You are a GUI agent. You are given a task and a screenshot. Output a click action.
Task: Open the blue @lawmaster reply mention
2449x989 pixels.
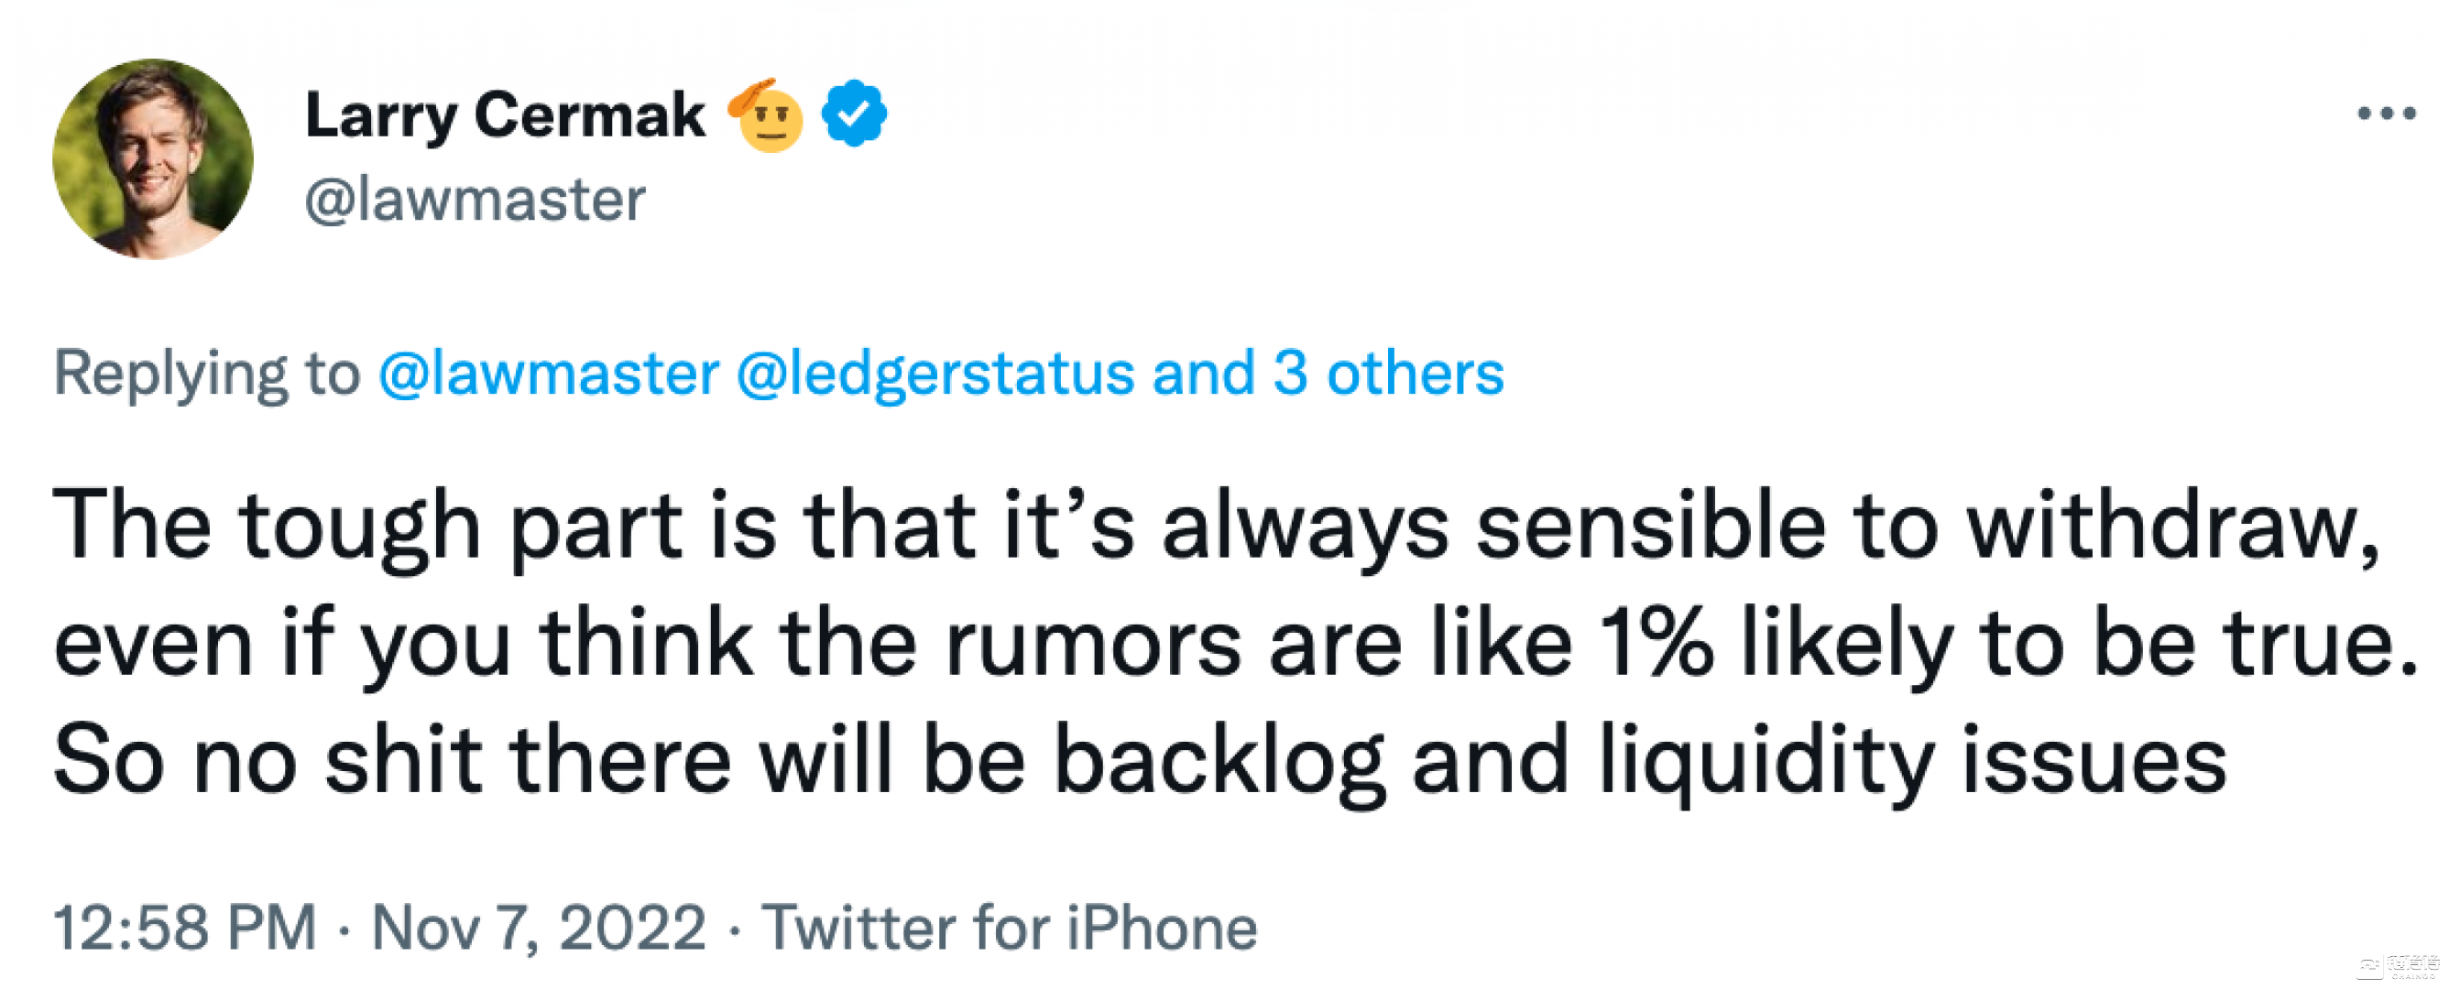click(x=549, y=373)
